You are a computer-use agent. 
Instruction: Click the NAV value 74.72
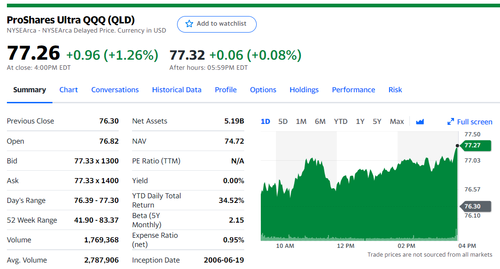(x=234, y=141)
